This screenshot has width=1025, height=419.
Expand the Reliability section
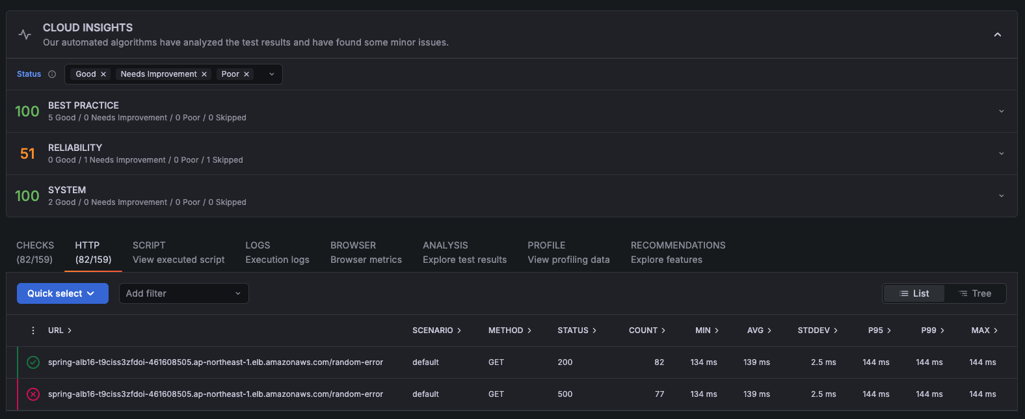coord(1001,154)
